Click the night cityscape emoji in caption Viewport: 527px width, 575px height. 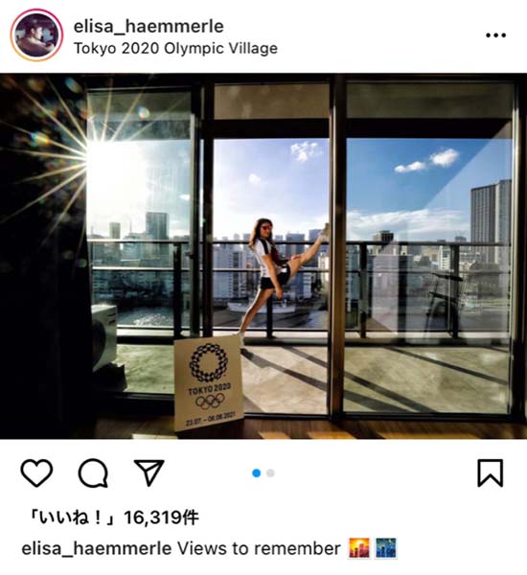(385, 548)
